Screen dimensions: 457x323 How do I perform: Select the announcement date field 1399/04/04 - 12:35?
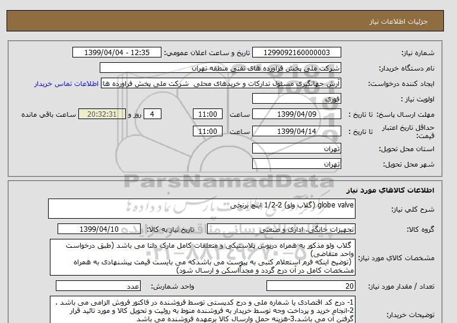click(x=116, y=52)
